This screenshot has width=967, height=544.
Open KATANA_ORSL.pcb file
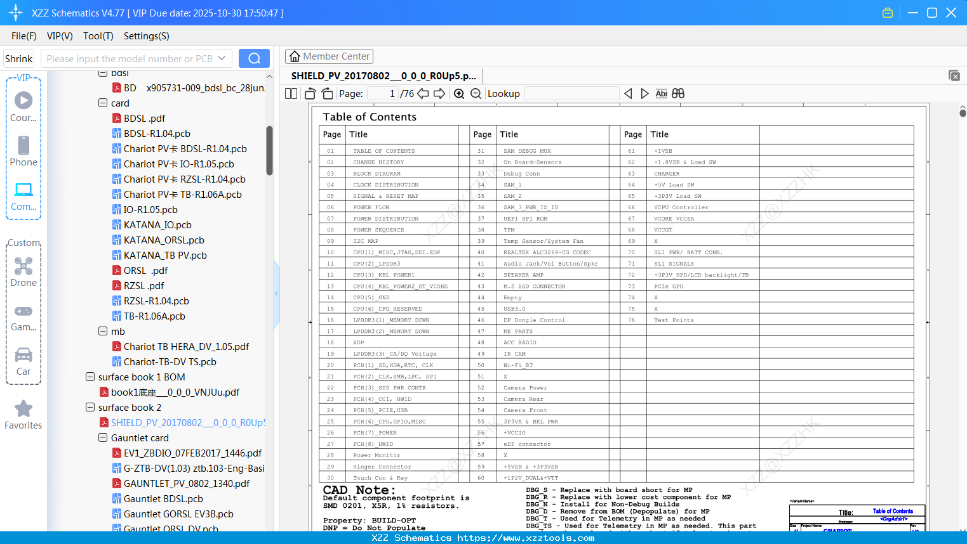pyautogui.click(x=158, y=240)
